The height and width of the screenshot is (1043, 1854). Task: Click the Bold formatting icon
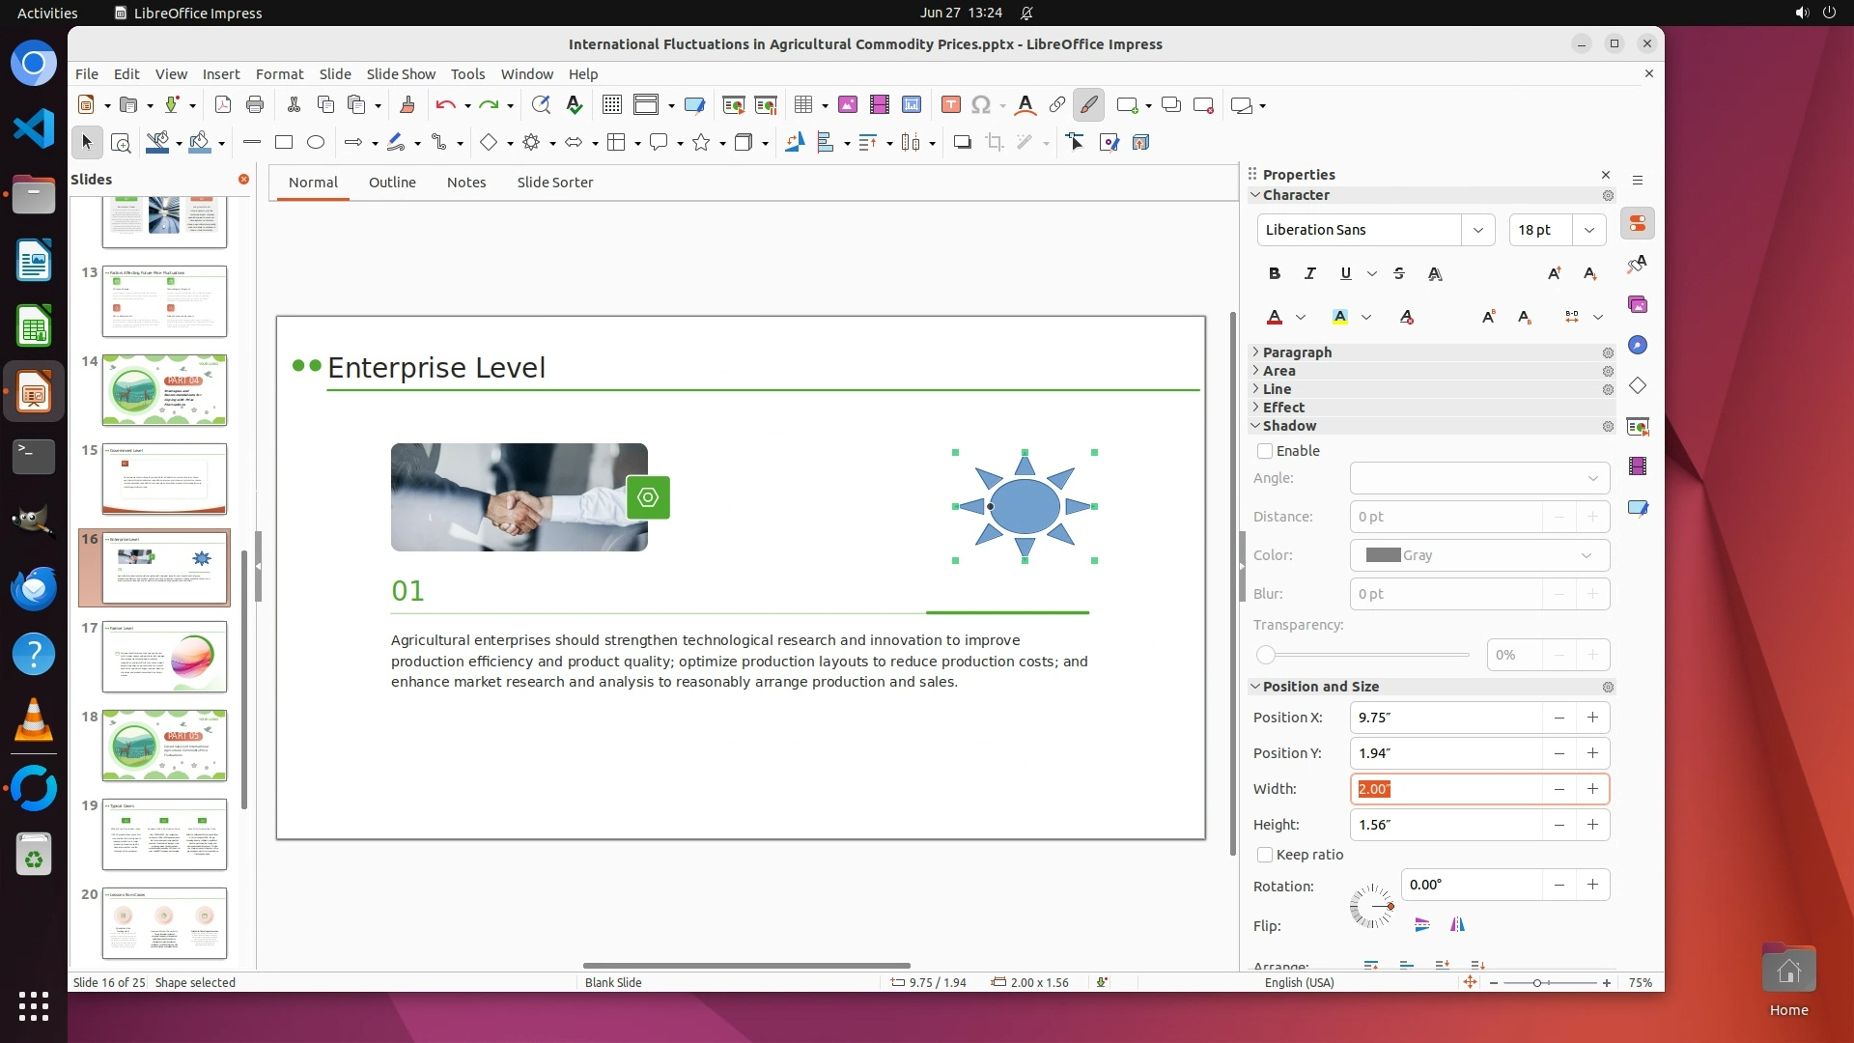tap(1275, 274)
